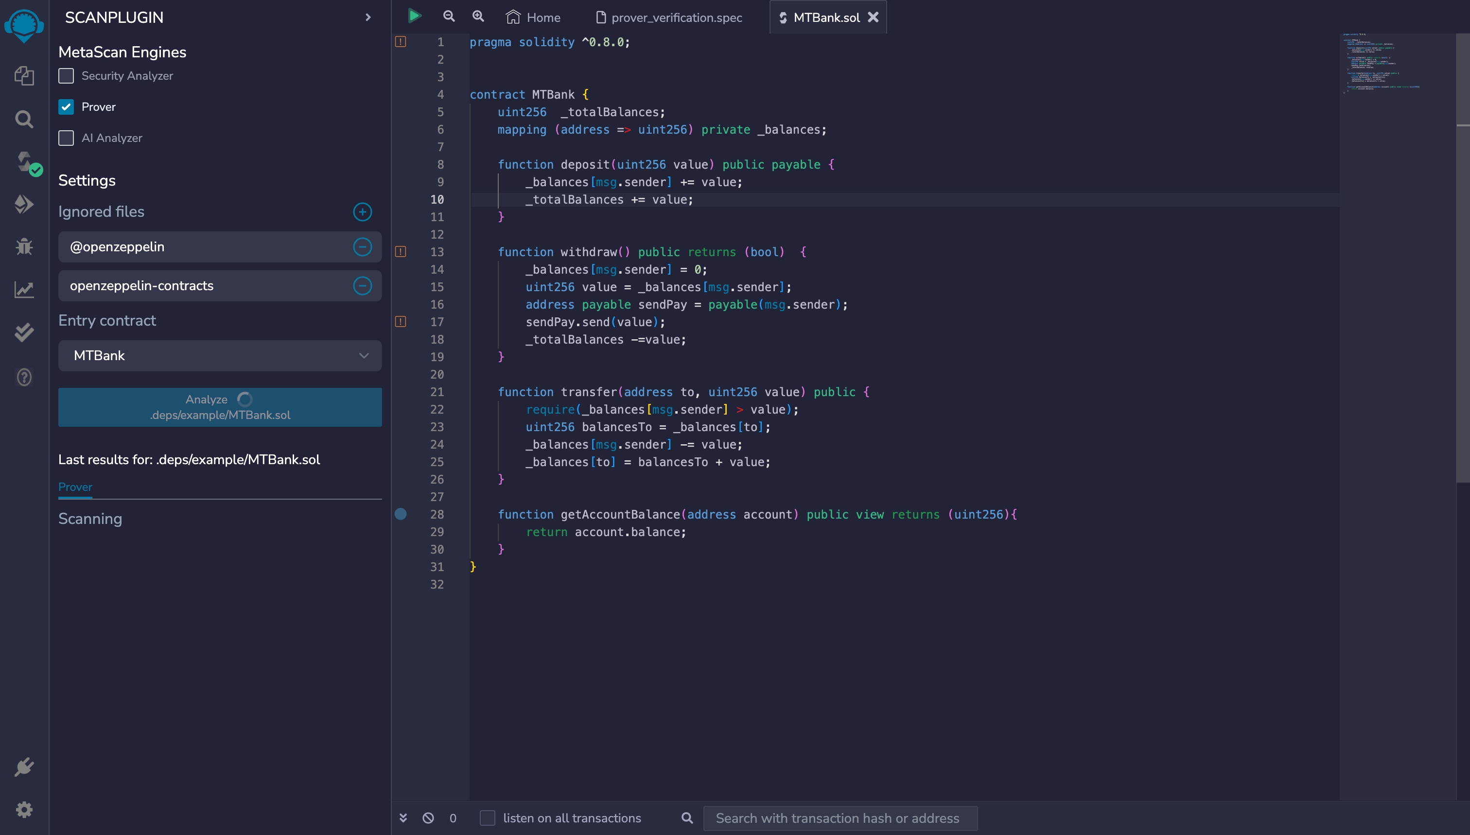
Task: Click line number 10 in the gutter
Action: (437, 200)
